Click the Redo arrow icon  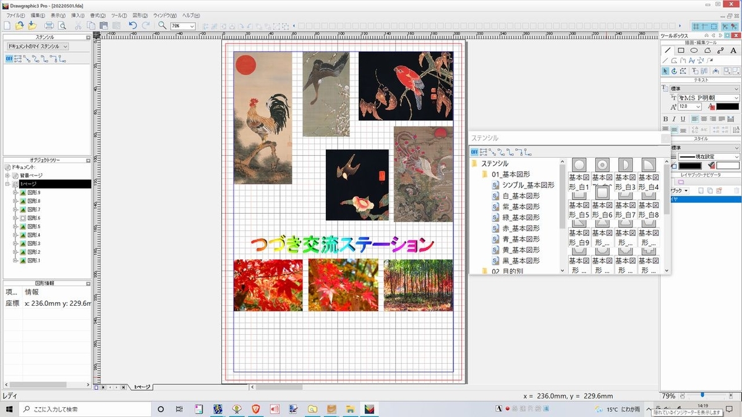coord(146,25)
